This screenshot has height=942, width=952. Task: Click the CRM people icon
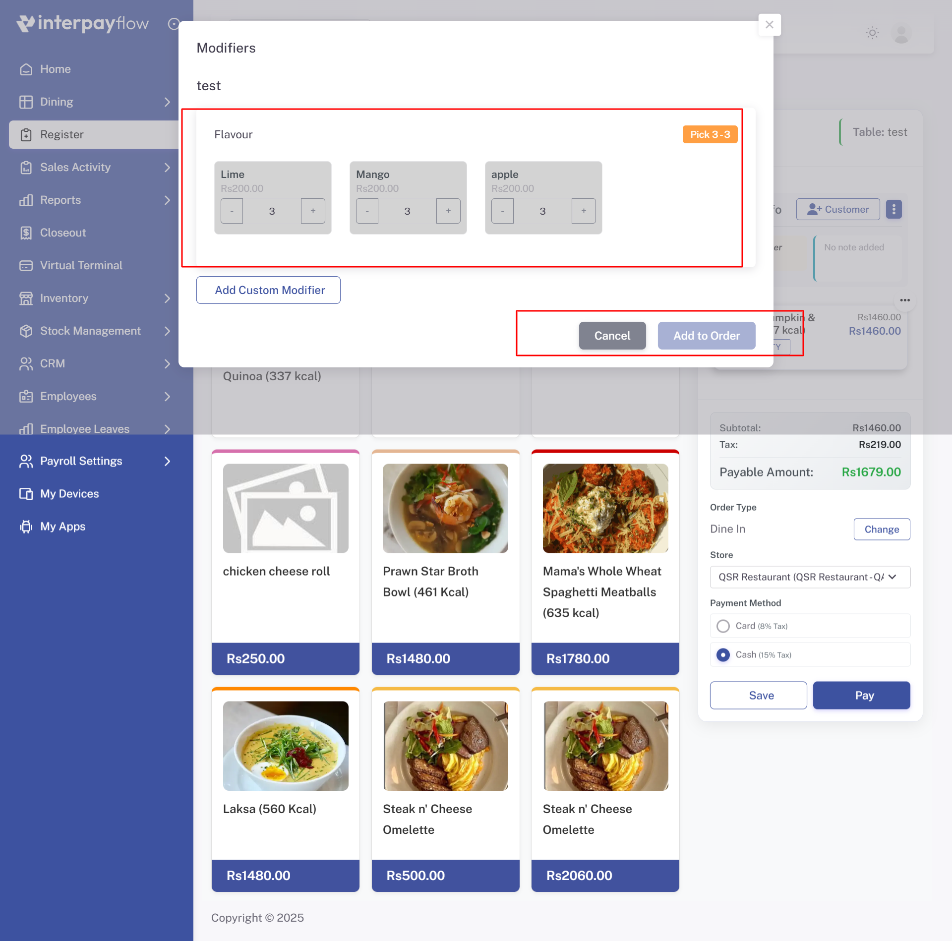click(26, 364)
